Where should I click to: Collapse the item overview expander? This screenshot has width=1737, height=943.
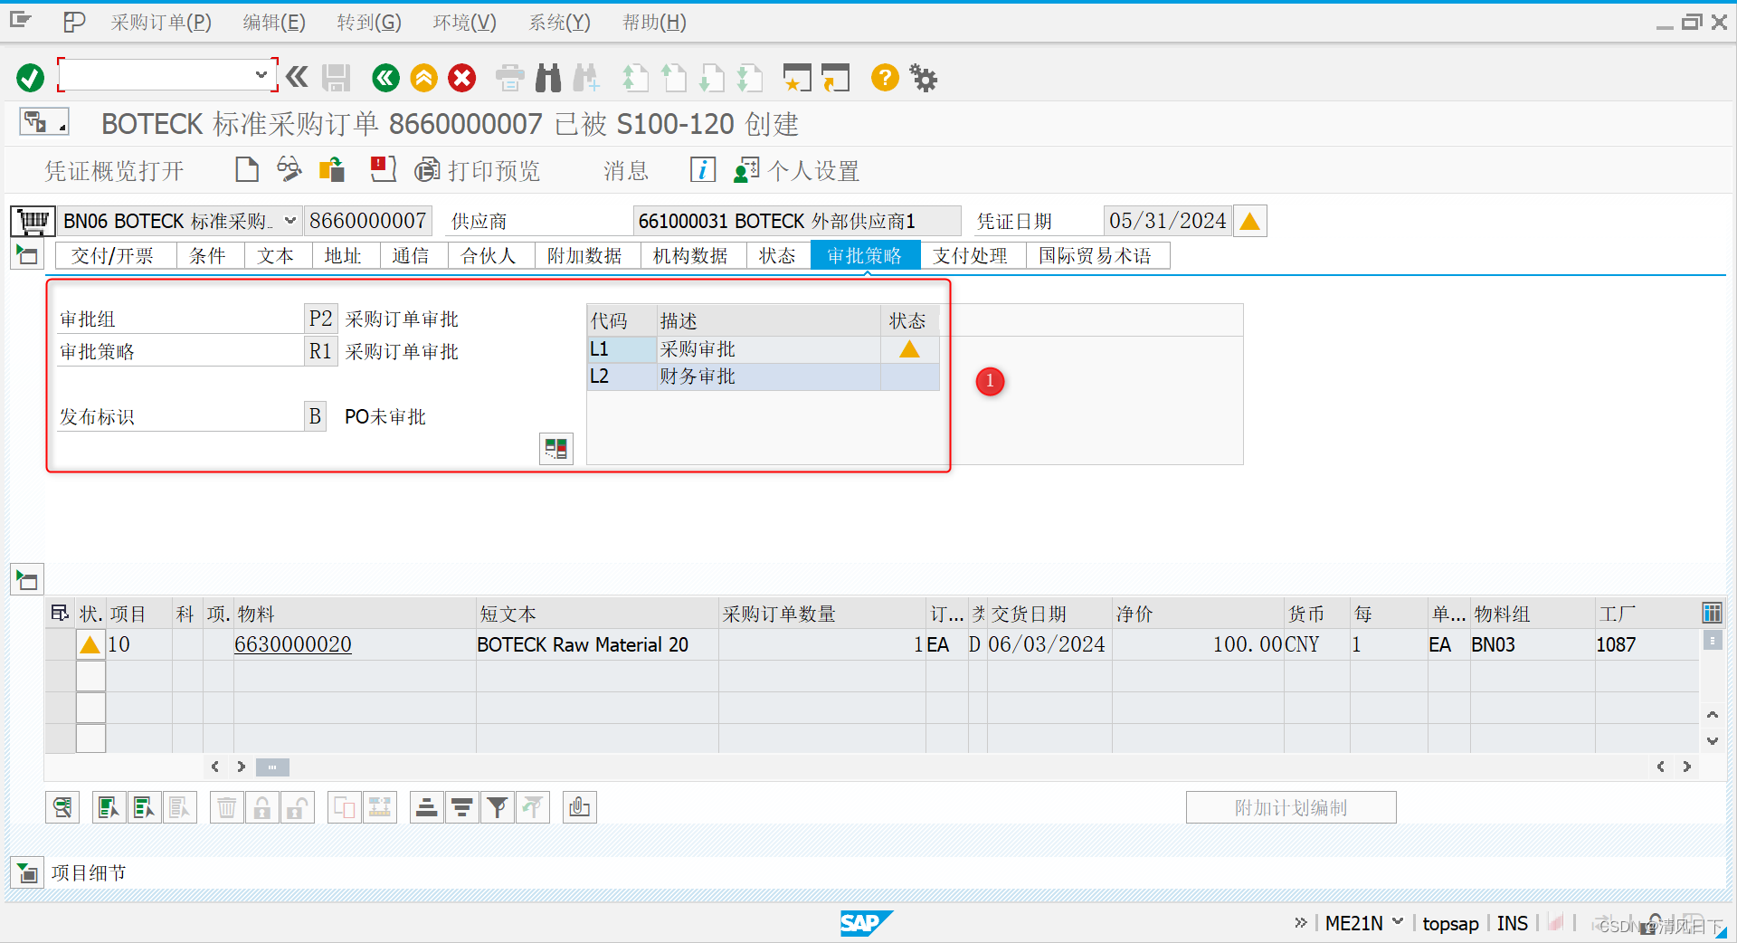27,580
